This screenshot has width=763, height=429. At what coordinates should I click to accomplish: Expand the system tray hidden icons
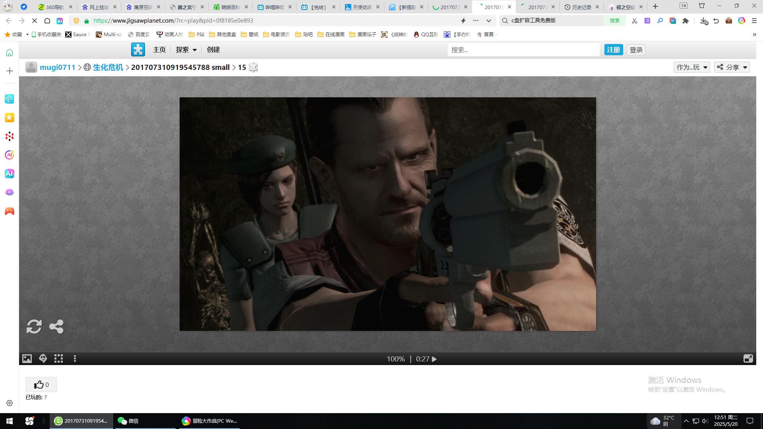pos(686,421)
